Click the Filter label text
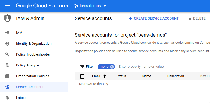Image resolution: width=210 pixels, height=103 pixels. point(90,67)
